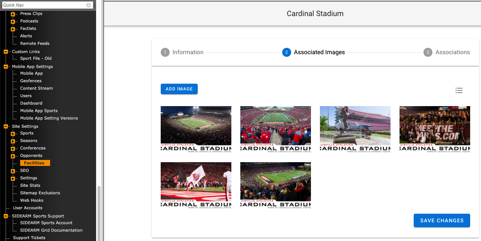Open Alerts in sidebar
This screenshot has height=241, width=481.
click(26, 36)
